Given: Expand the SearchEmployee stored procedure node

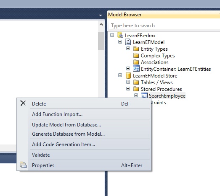Looking at the screenshot, I should coord(136,95).
